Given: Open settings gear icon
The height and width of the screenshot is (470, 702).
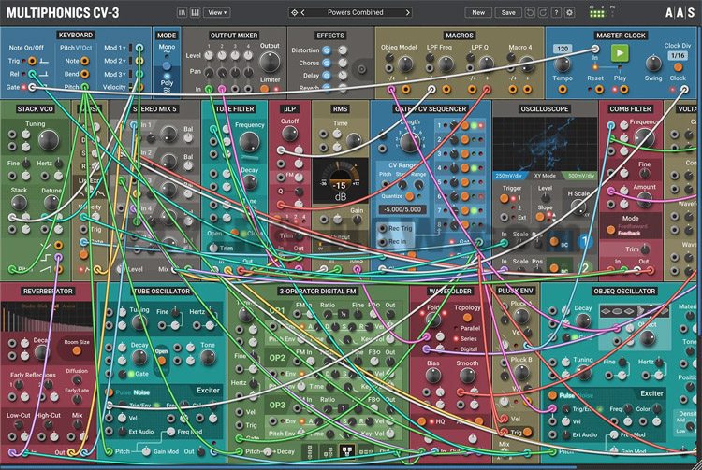Looking at the screenshot, I should pos(569,12).
